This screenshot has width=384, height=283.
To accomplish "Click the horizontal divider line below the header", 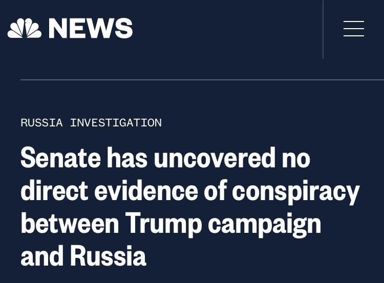I will click(x=202, y=80).
